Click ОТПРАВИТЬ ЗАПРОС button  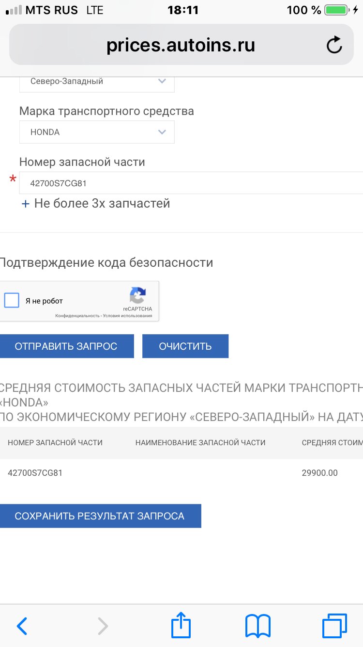[66, 346]
